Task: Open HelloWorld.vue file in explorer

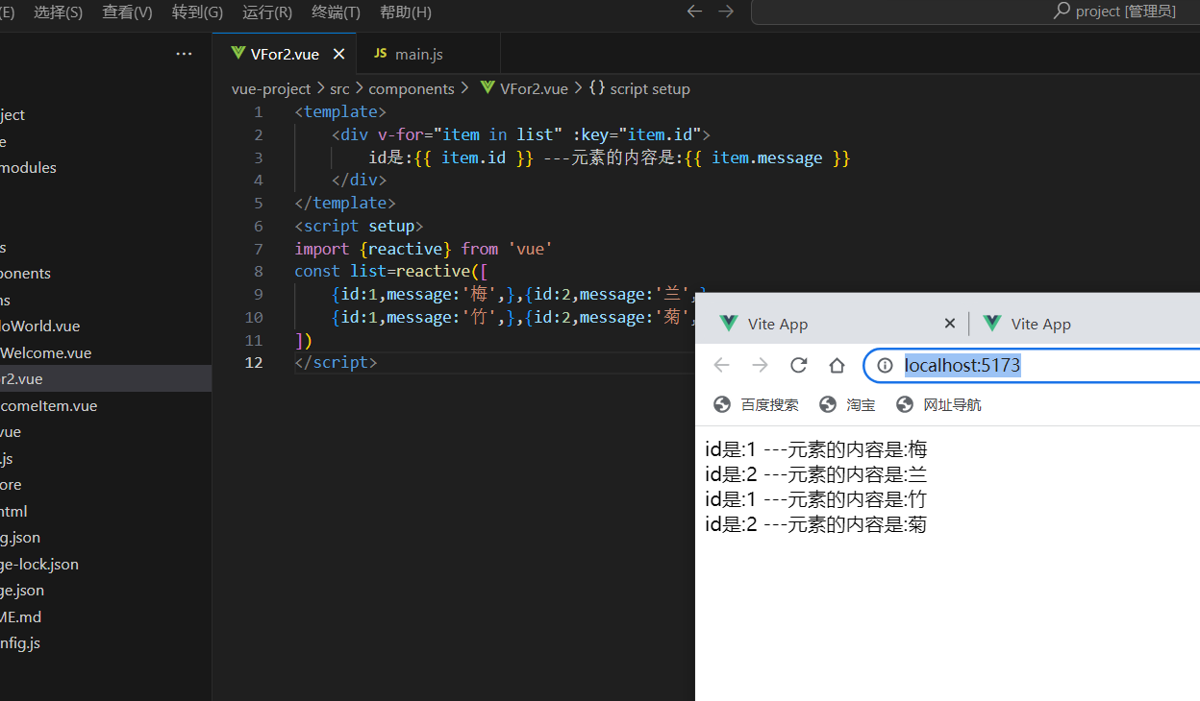Action: click(106, 326)
